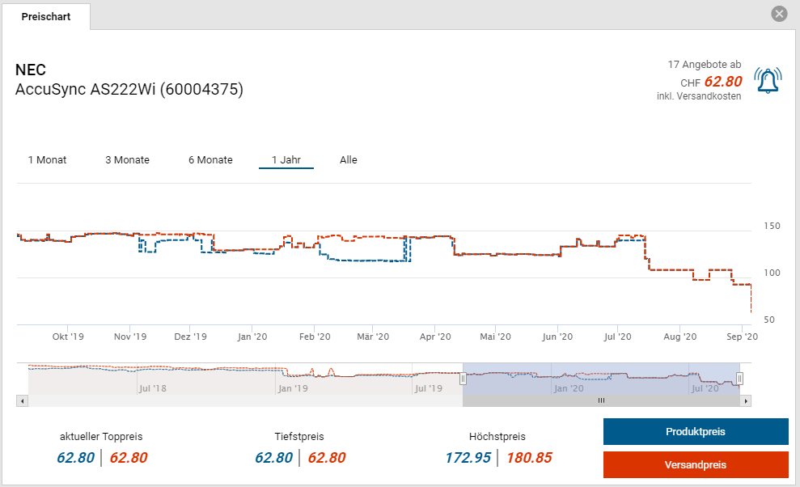Close the Preischart dialog with the X
Screen dimensions: 800x487
click(x=779, y=14)
